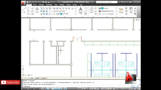The image size is (161, 90).
Task: Toggle the FIXTURES layer freeze sun icon
Action: coord(57,14)
